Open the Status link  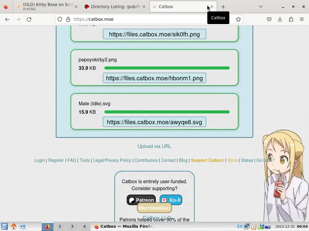247,160
